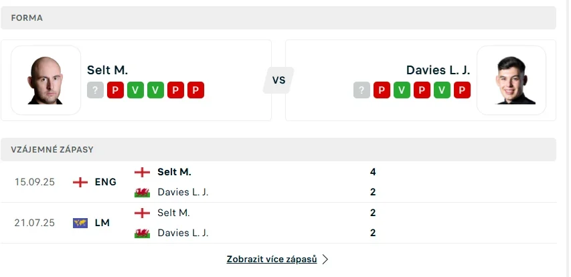Click Selt M.'s gray question mark form badge
571x277 pixels.
pos(95,90)
